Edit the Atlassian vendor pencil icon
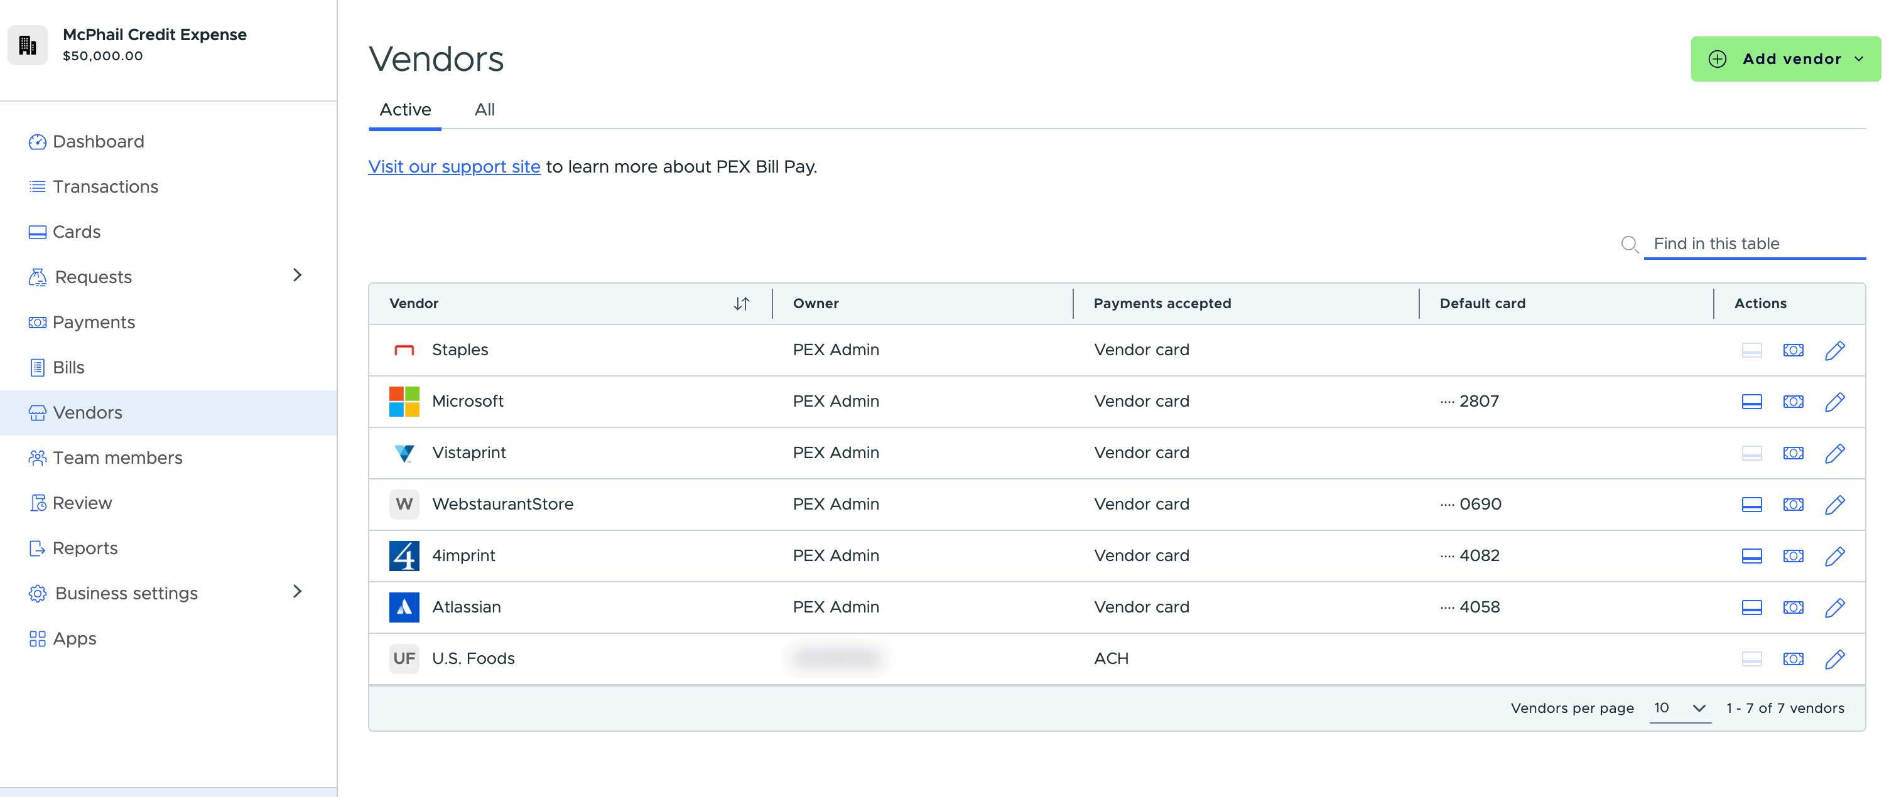 (x=1834, y=607)
